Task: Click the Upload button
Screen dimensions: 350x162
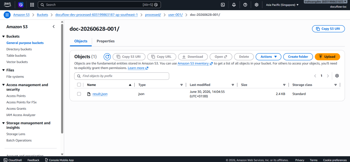Action: (x=327, y=57)
